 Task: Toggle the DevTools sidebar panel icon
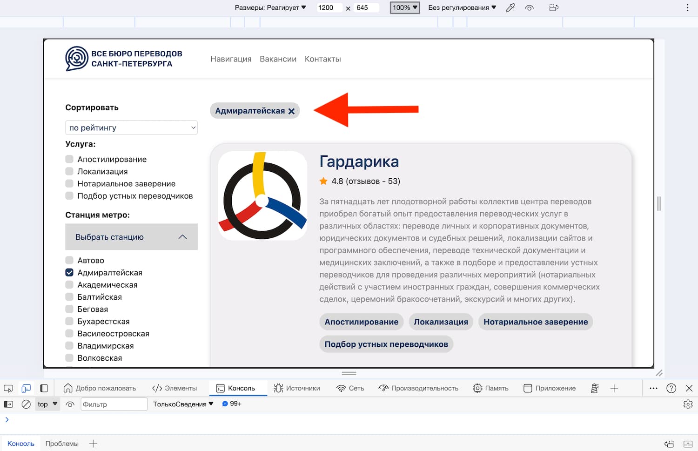tap(44, 388)
